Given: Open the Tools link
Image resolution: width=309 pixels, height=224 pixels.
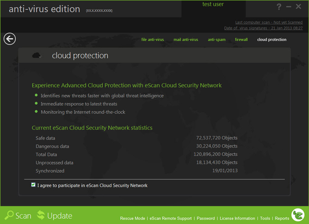Looking at the screenshot, I should [265, 218].
